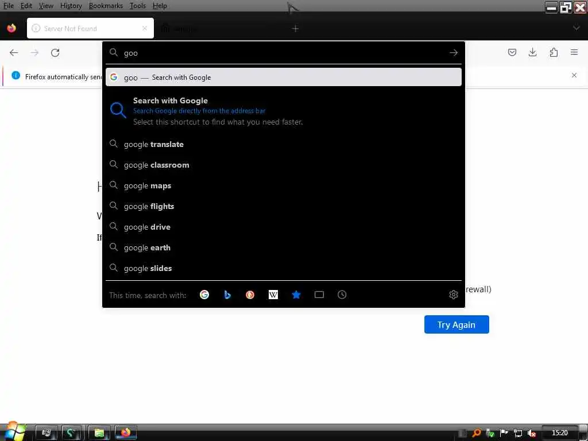Viewport: 588px width, 441px height.
Task: Choose the Search with Google shortcut tip
Action: tap(284, 111)
